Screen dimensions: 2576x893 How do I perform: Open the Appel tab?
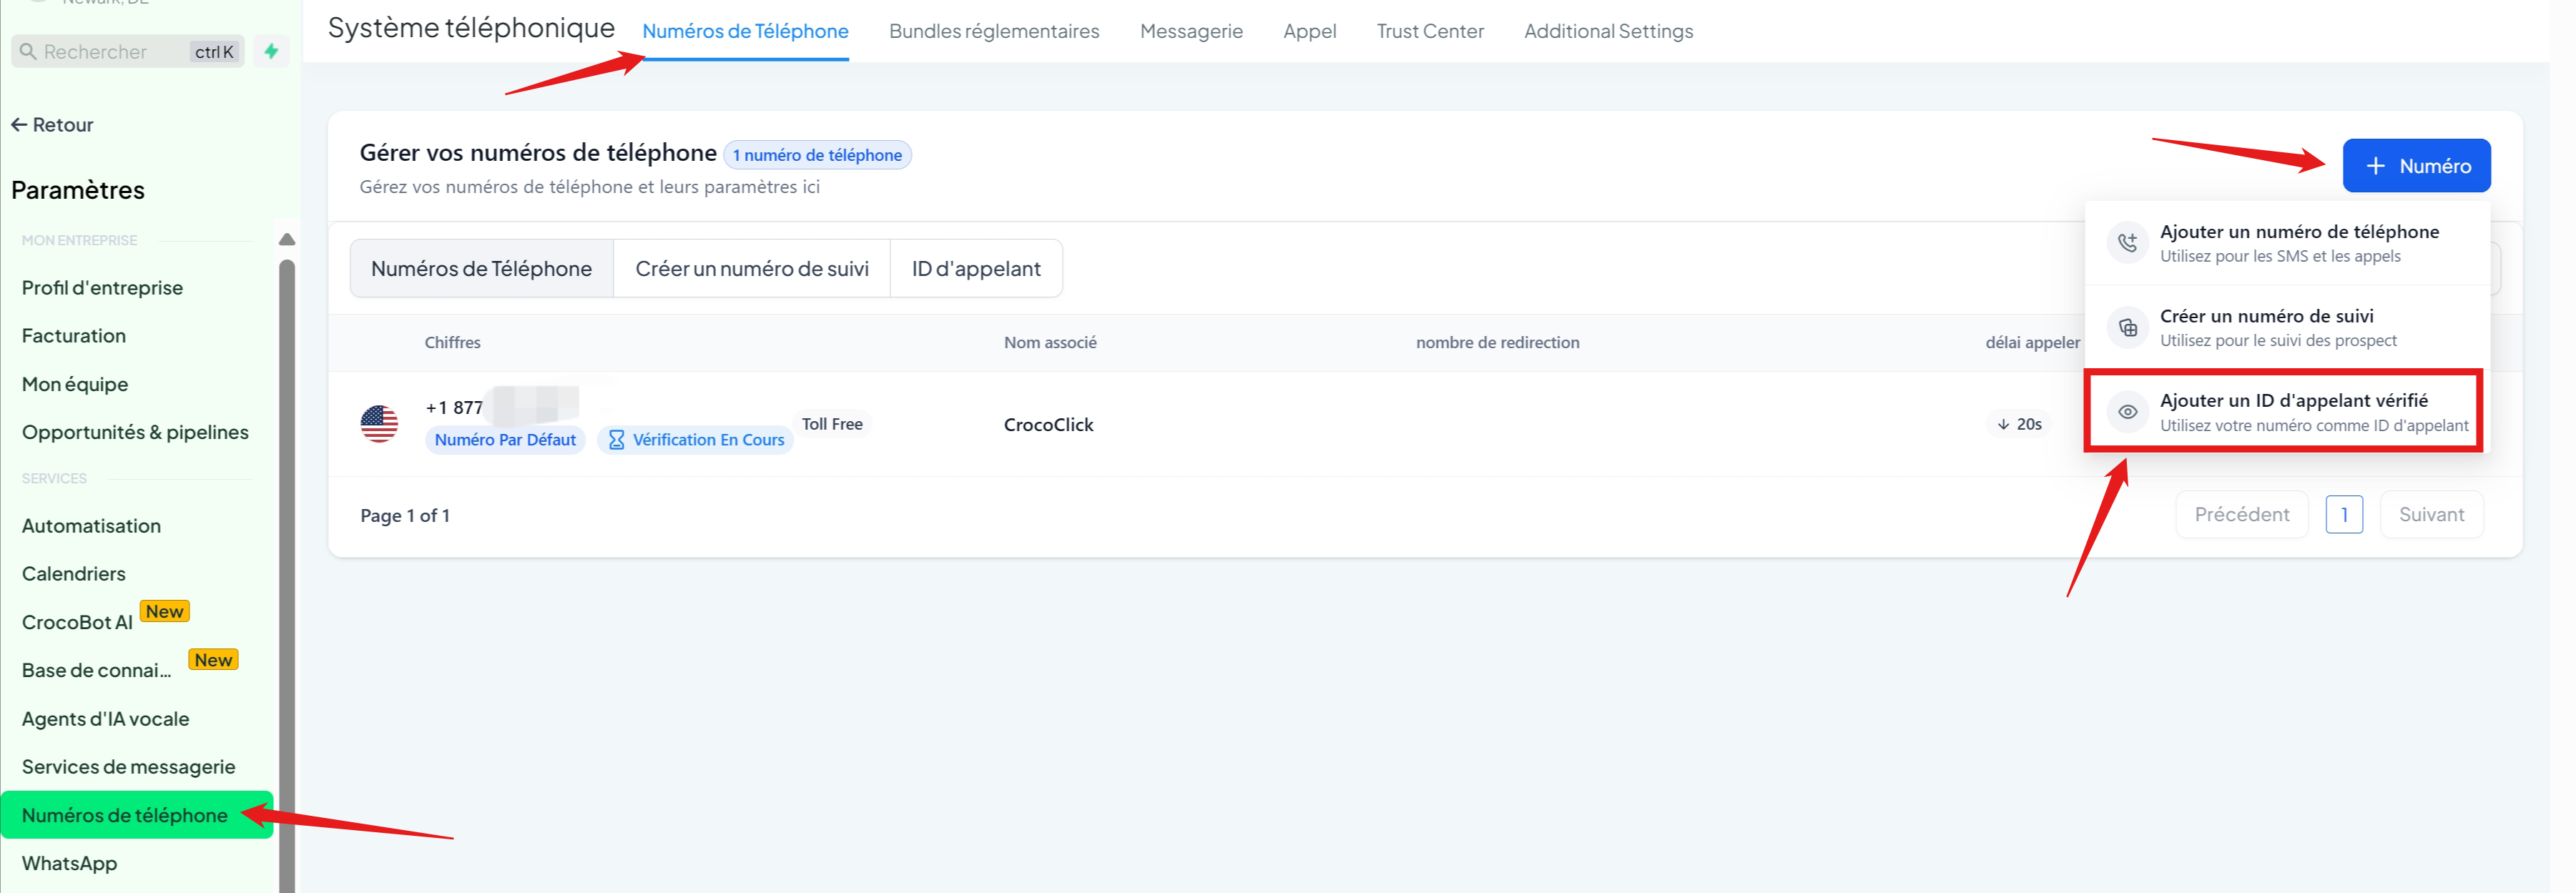[x=1309, y=31]
